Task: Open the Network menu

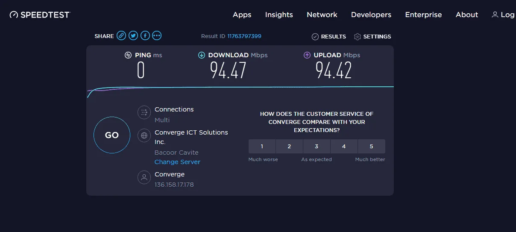Action: coord(322,15)
